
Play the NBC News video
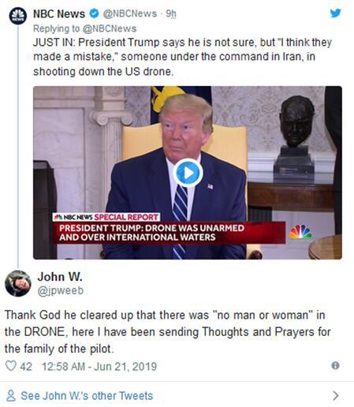188,173
